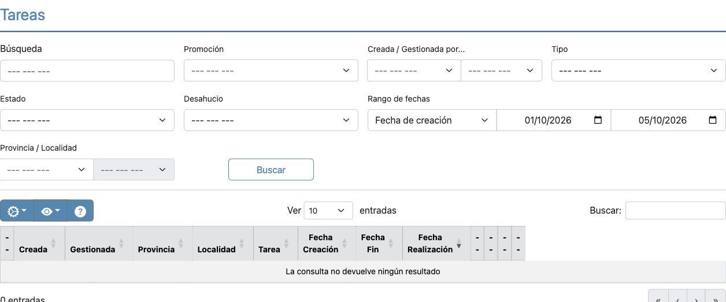
Task: Click the Buscar search button
Action: click(271, 170)
